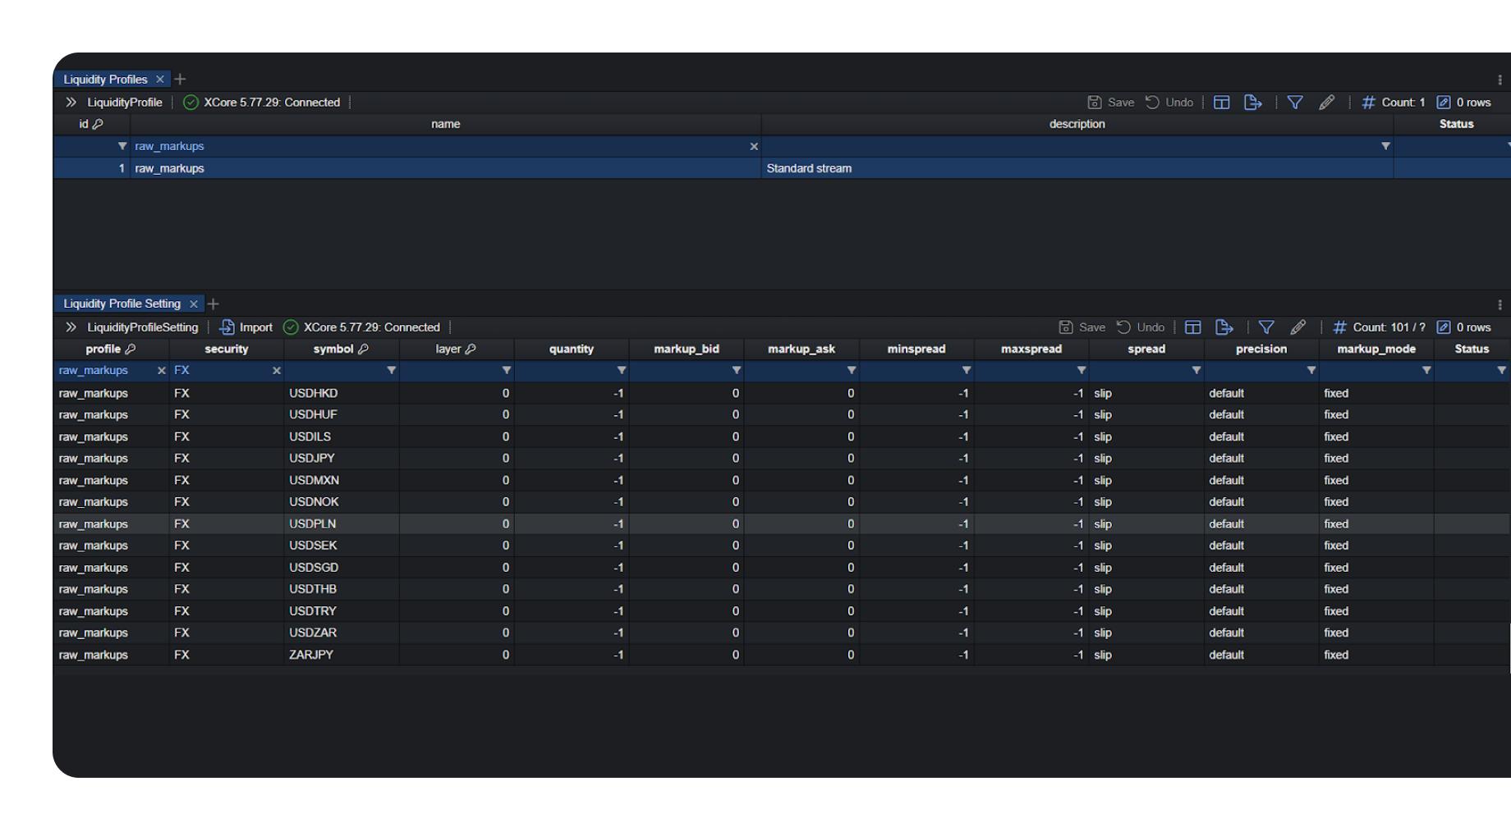The height and width of the screenshot is (827, 1511).
Task: Expand the LiquidityProfile panel chevrons
Action: pos(71,103)
